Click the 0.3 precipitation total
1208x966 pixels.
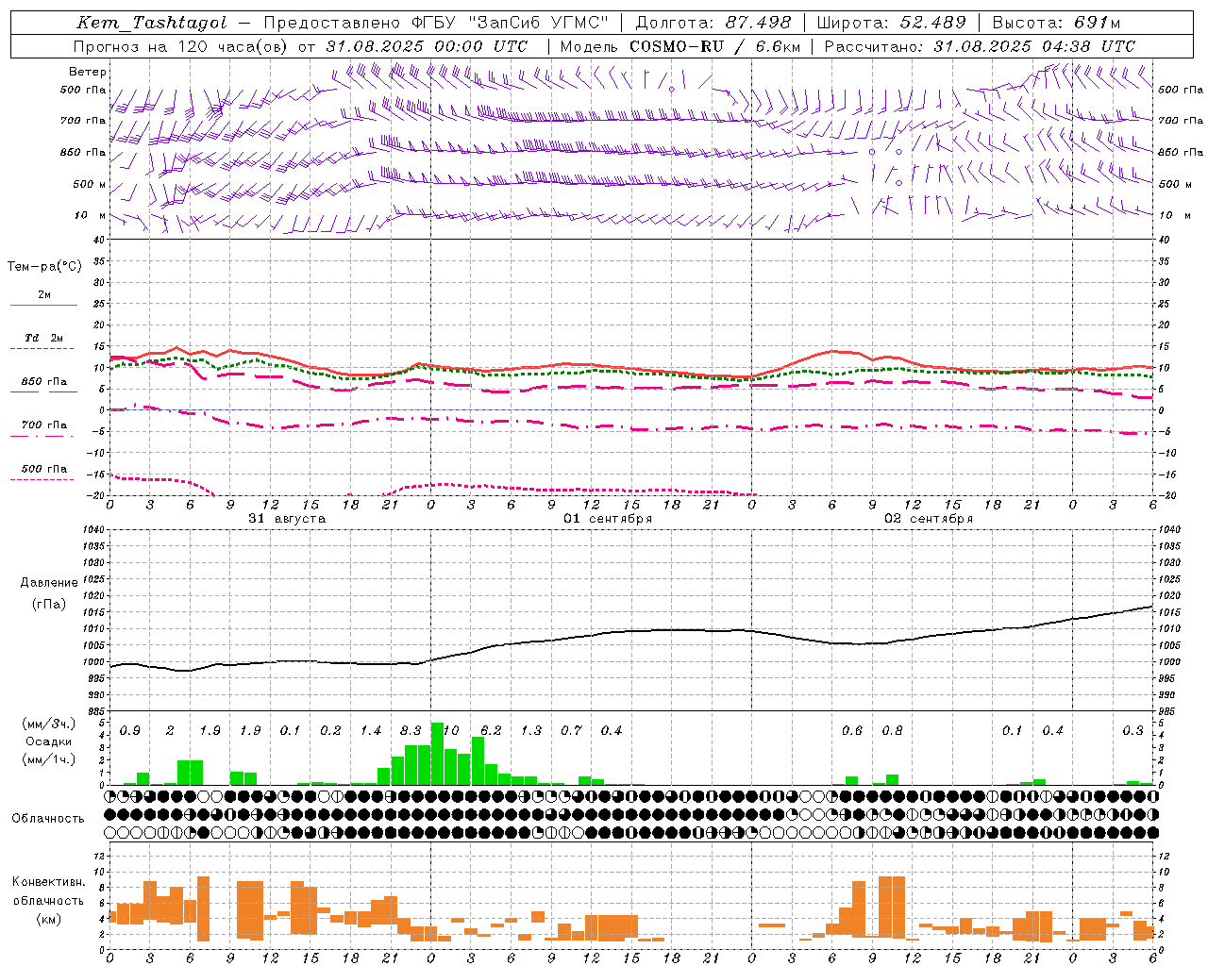tap(1132, 731)
